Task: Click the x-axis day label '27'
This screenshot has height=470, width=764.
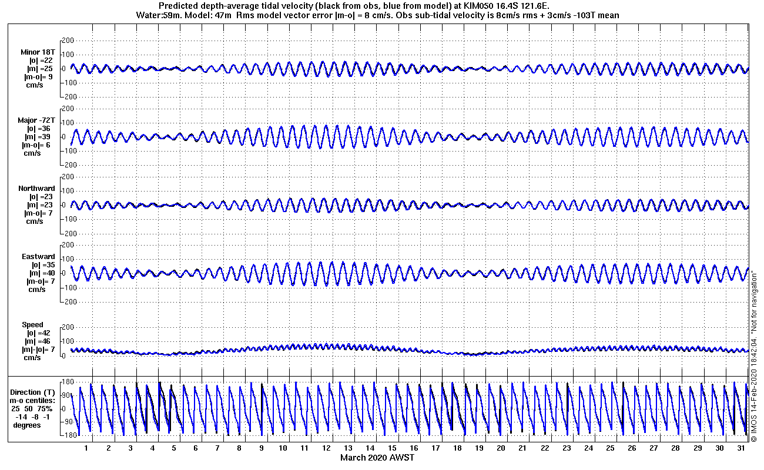Action: pos(655,448)
